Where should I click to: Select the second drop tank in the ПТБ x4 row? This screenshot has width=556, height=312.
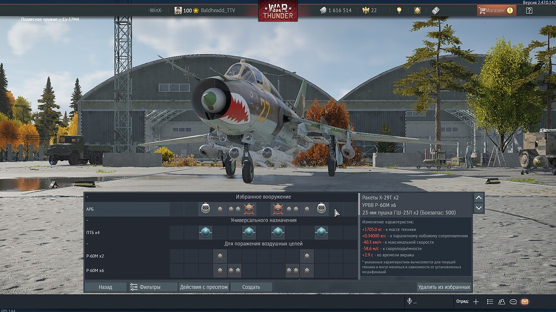(249, 232)
